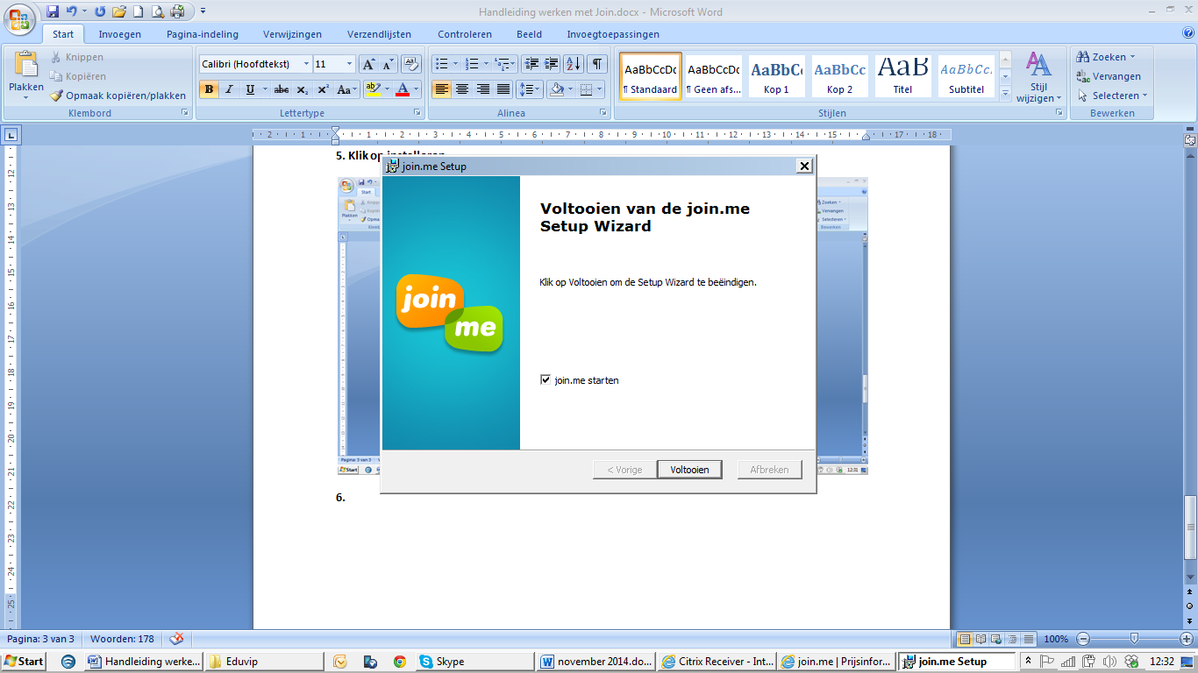This screenshot has height=673, width=1198.
Task: Open the Verwijzingen tab
Action: (292, 34)
